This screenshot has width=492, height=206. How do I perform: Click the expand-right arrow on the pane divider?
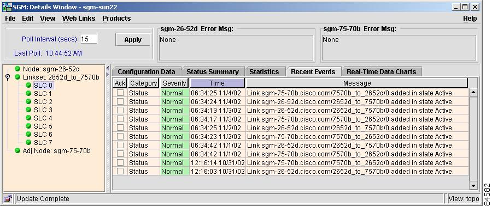pyautogui.click(x=108, y=75)
